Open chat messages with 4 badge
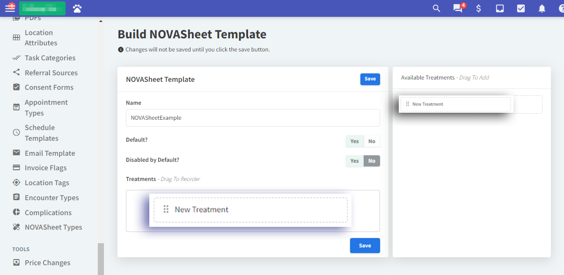 [457, 8]
